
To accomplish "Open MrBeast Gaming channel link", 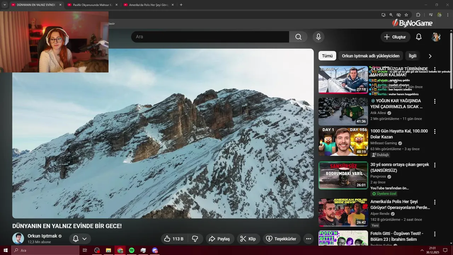I will (x=384, y=143).
